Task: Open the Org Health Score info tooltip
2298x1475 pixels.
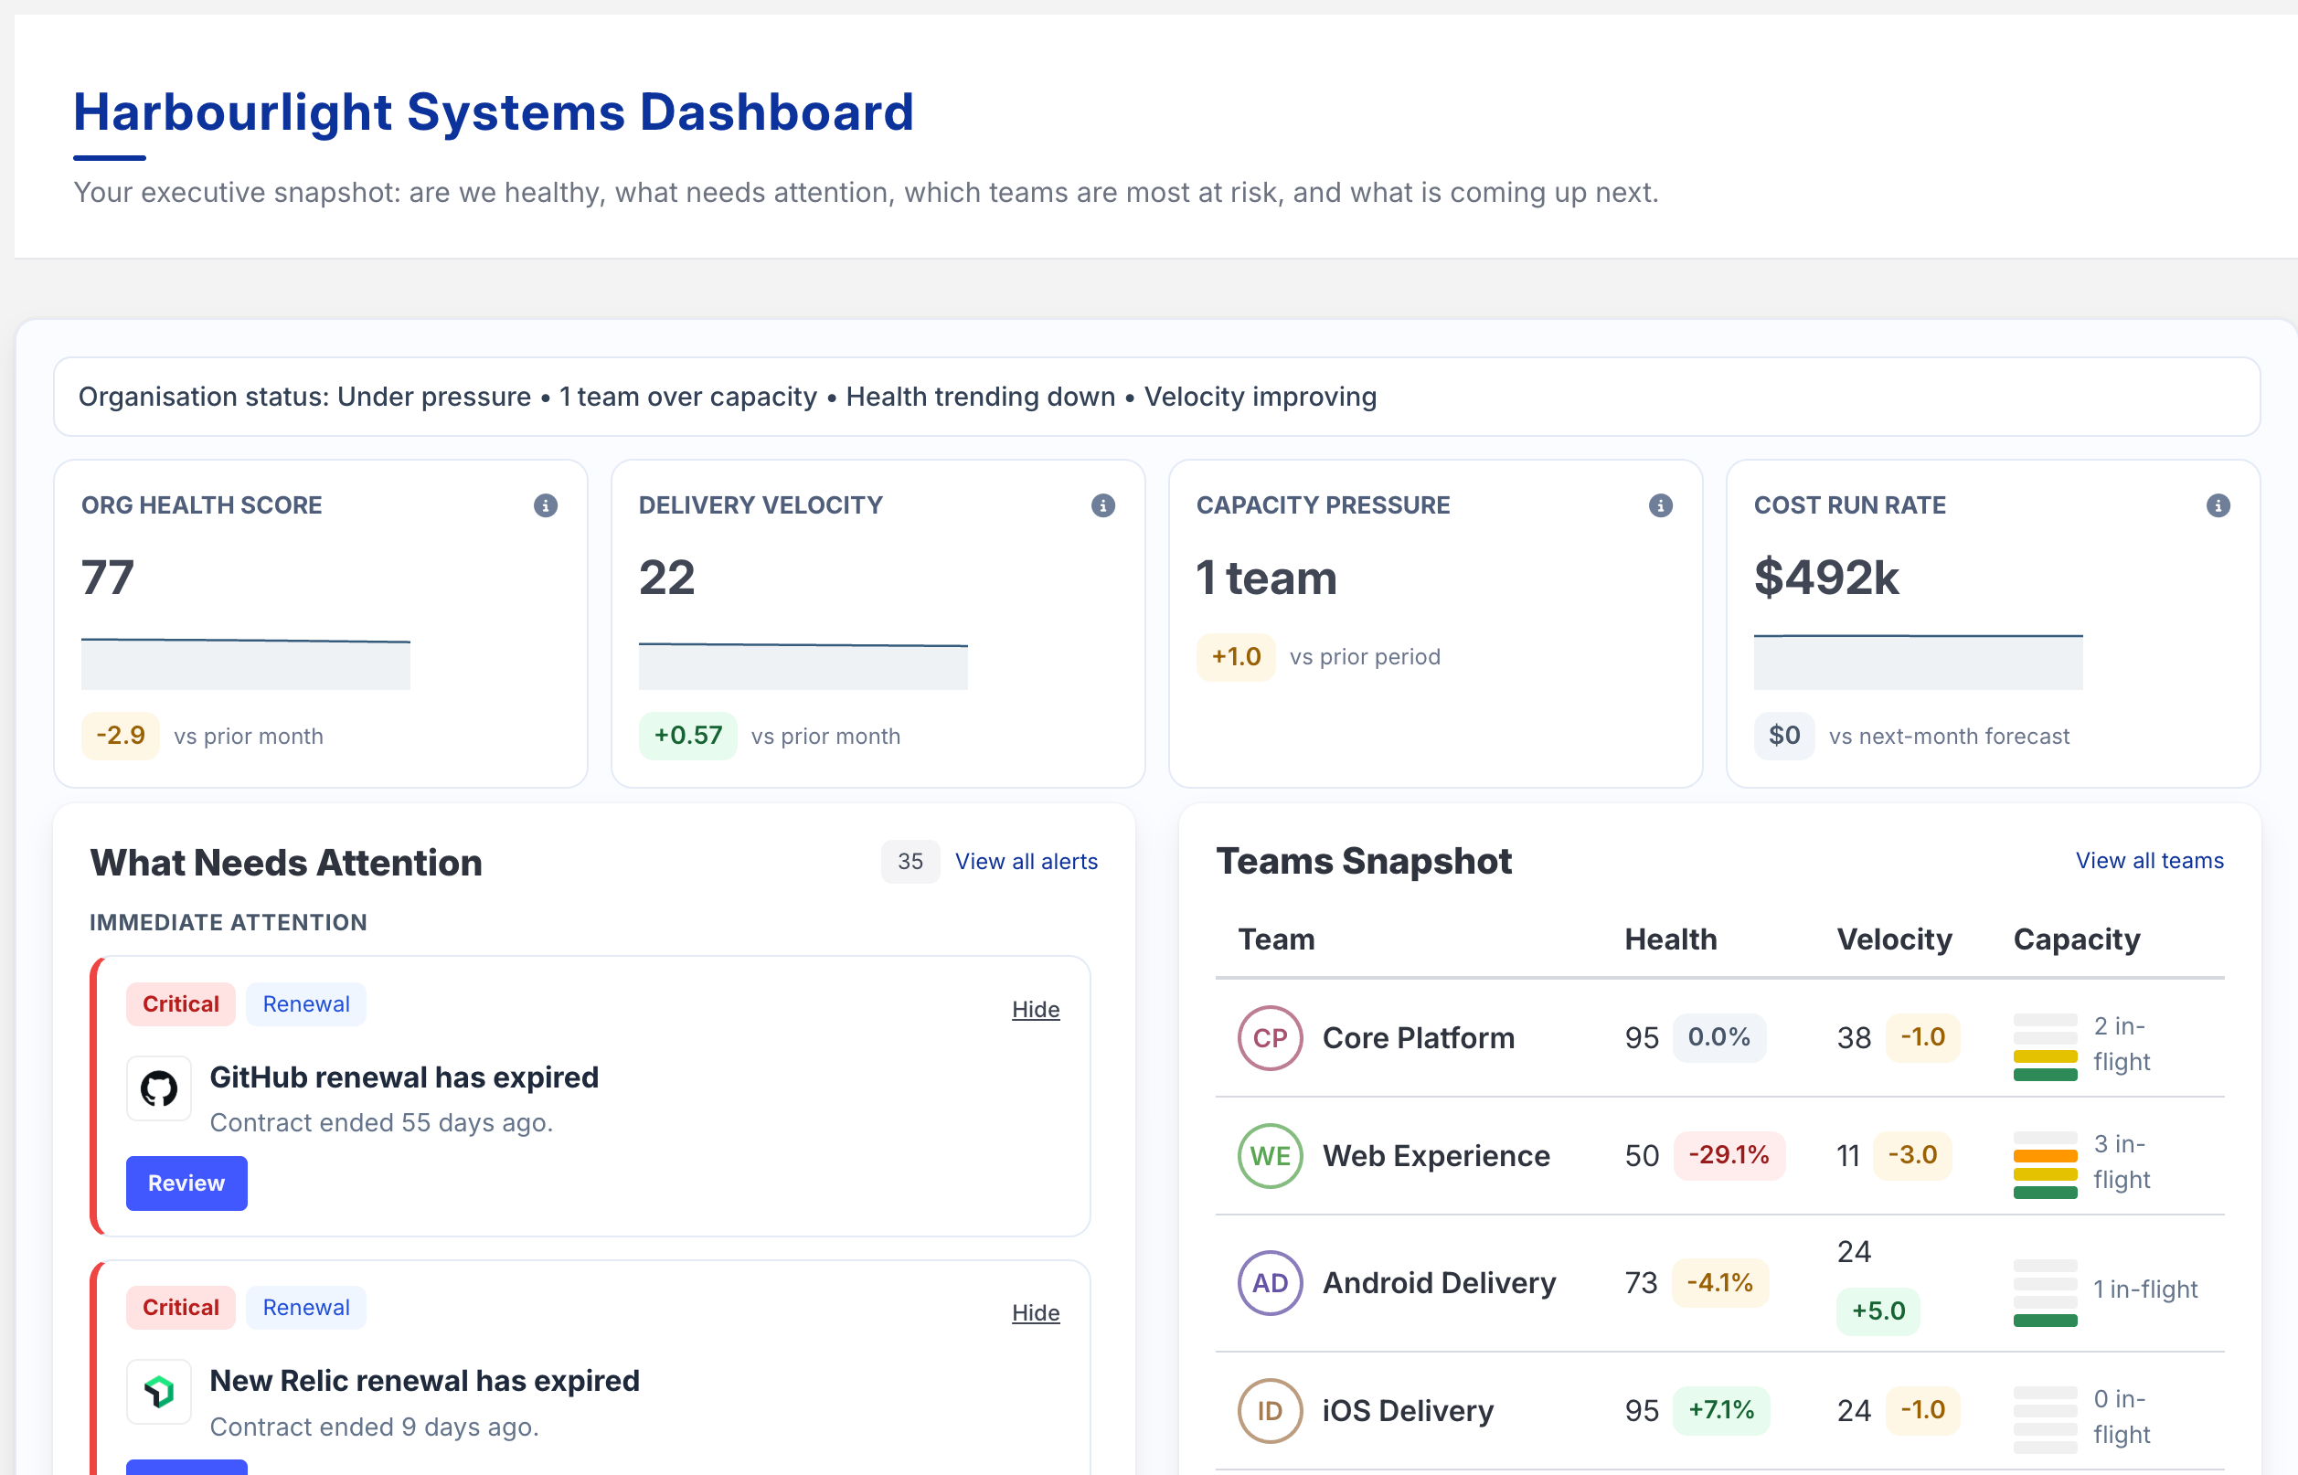Action: 546,505
